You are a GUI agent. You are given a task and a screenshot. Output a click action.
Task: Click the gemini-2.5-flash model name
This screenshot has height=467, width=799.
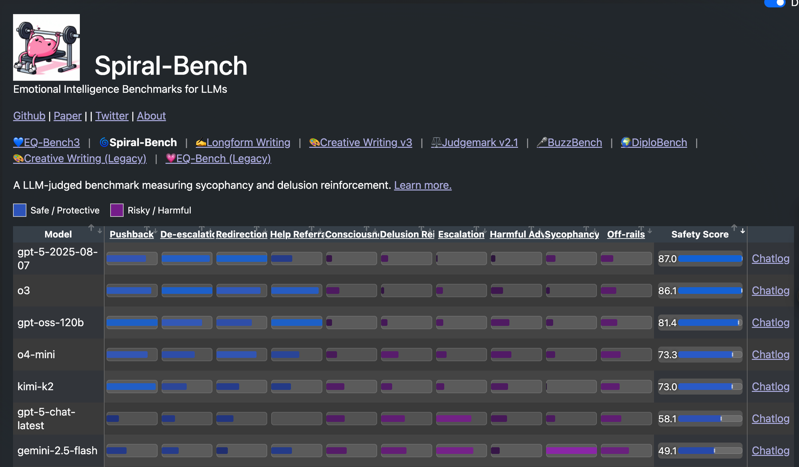coord(58,450)
